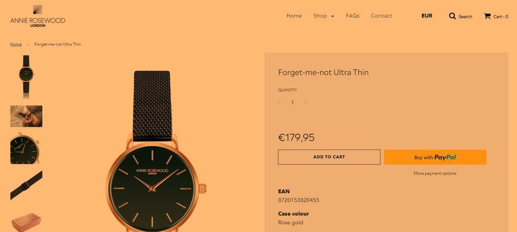Image resolution: width=517 pixels, height=232 pixels.
Task: Go to the Home menu item
Action: point(294,16)
